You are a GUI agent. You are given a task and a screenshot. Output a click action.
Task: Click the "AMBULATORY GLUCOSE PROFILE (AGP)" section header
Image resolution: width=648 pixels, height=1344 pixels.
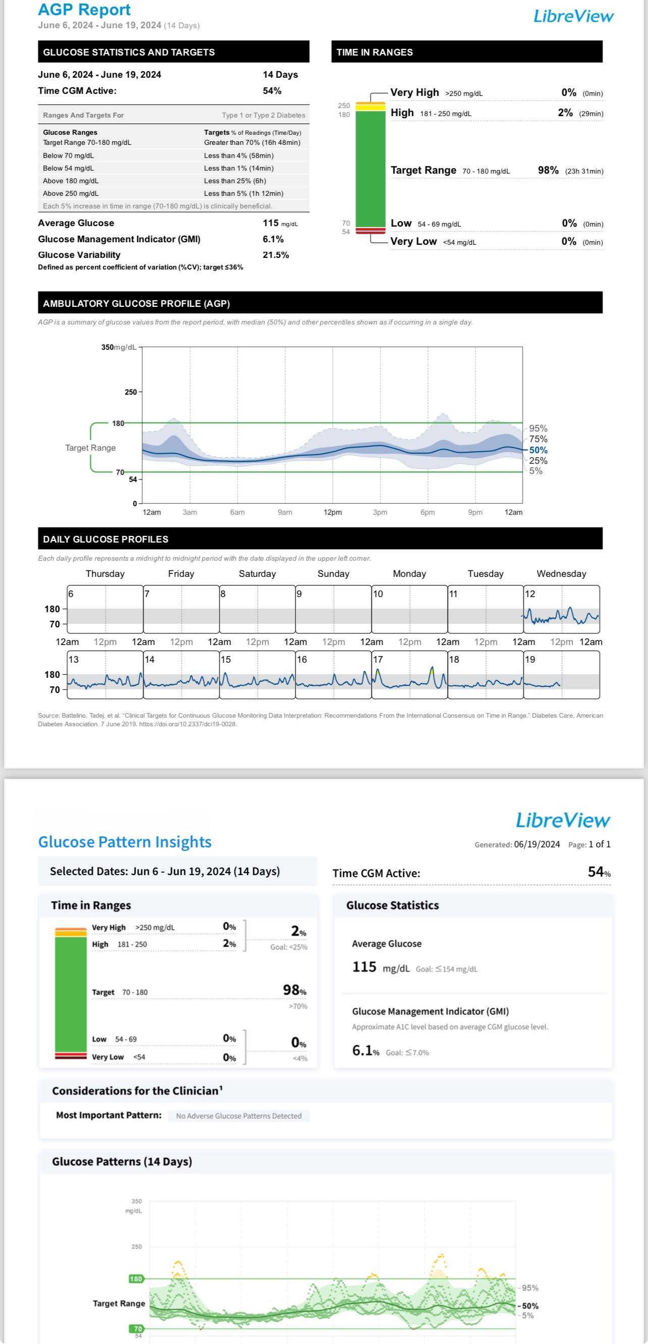pyautogui.click(x=320, y=303)
